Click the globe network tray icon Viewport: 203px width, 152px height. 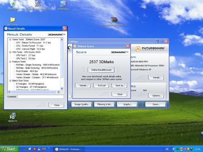click(192, 149)
